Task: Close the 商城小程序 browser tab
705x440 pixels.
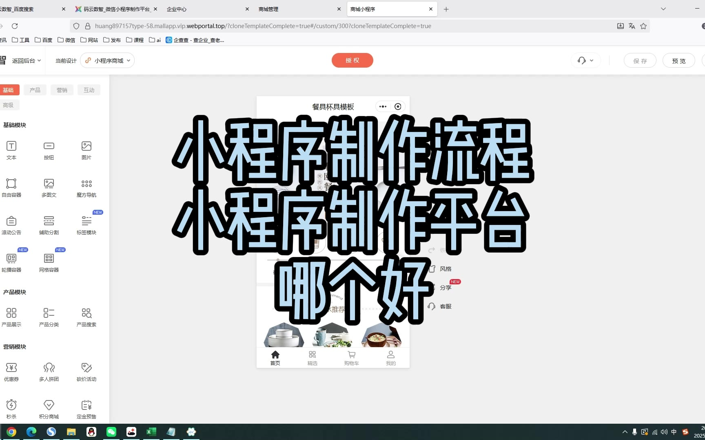Action: [x=431, y=9]
